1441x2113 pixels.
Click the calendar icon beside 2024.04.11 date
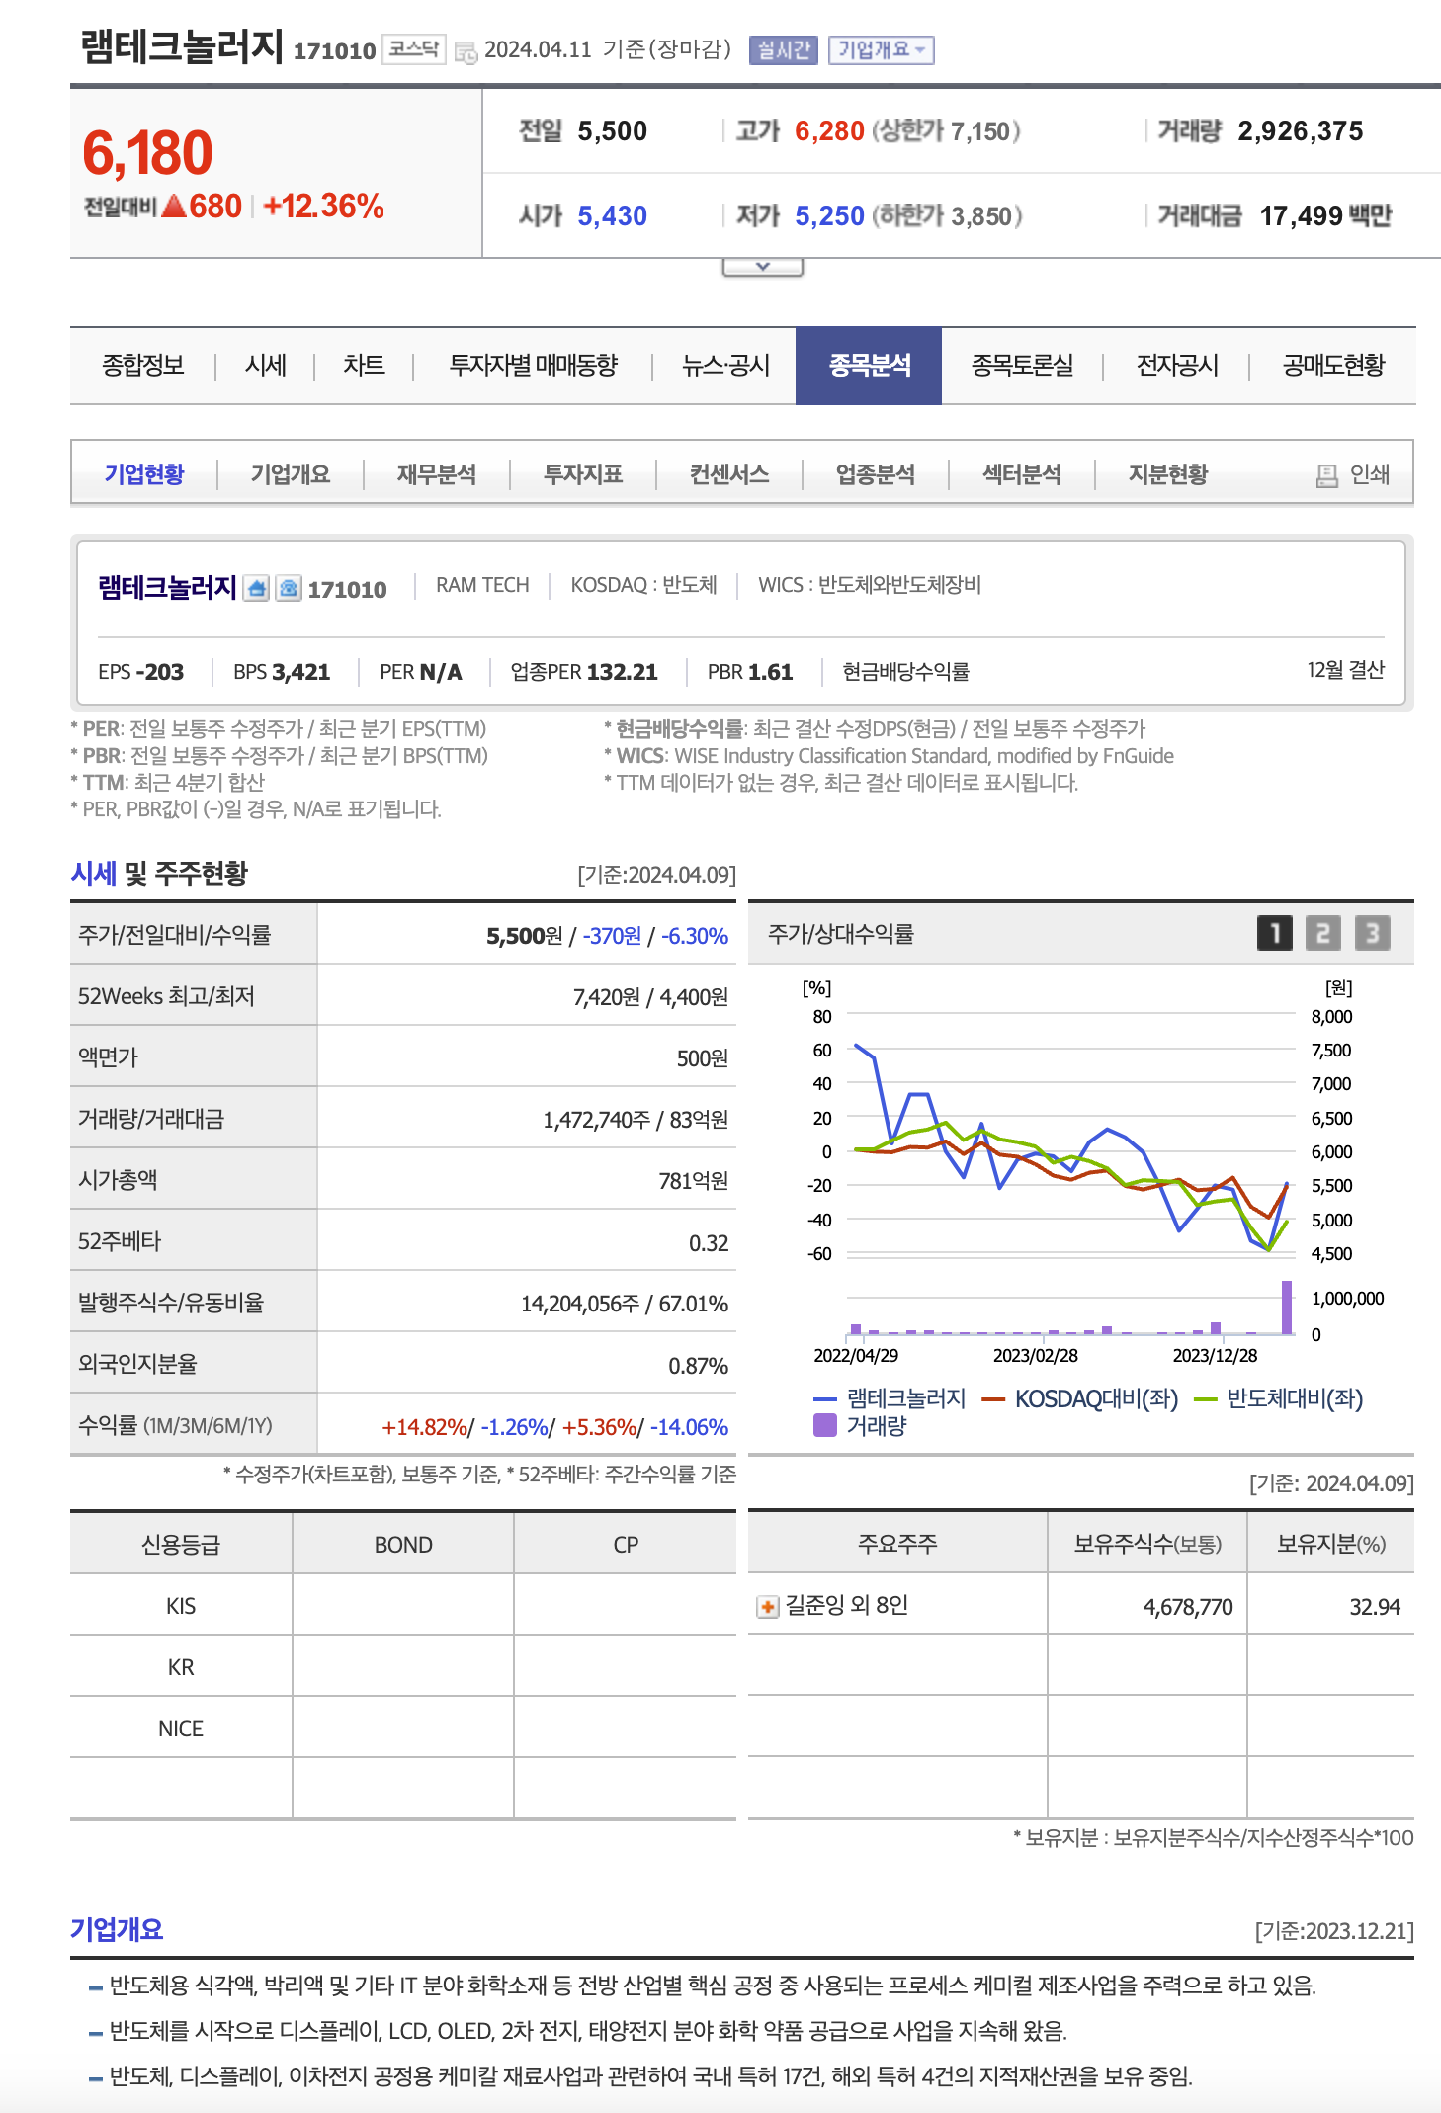point(466,52)
